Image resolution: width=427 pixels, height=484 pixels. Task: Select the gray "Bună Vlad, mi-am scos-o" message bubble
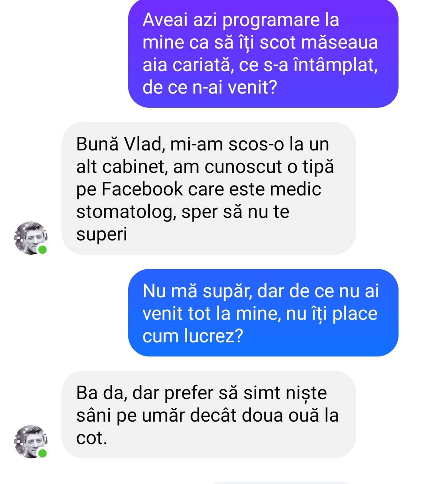[x=209, y=188]
